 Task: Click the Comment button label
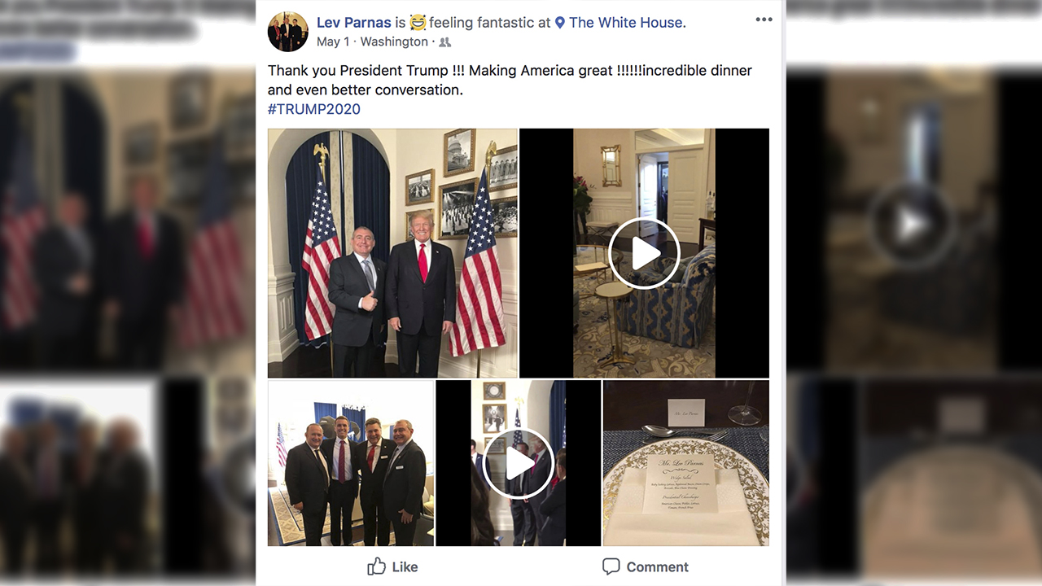pos(658,567)
